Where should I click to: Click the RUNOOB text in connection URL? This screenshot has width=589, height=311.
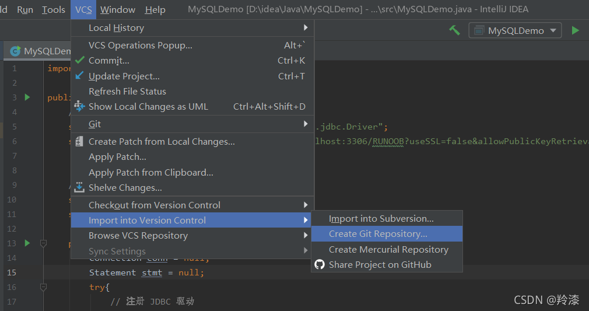(388, 141)
